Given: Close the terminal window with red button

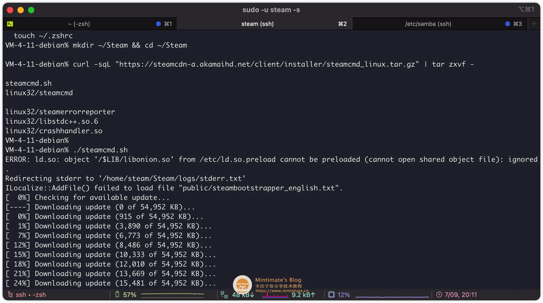Looking at the screenshot, I should click(10, 10).
